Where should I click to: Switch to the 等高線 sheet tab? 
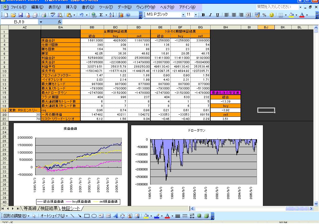tap(30, 208)
